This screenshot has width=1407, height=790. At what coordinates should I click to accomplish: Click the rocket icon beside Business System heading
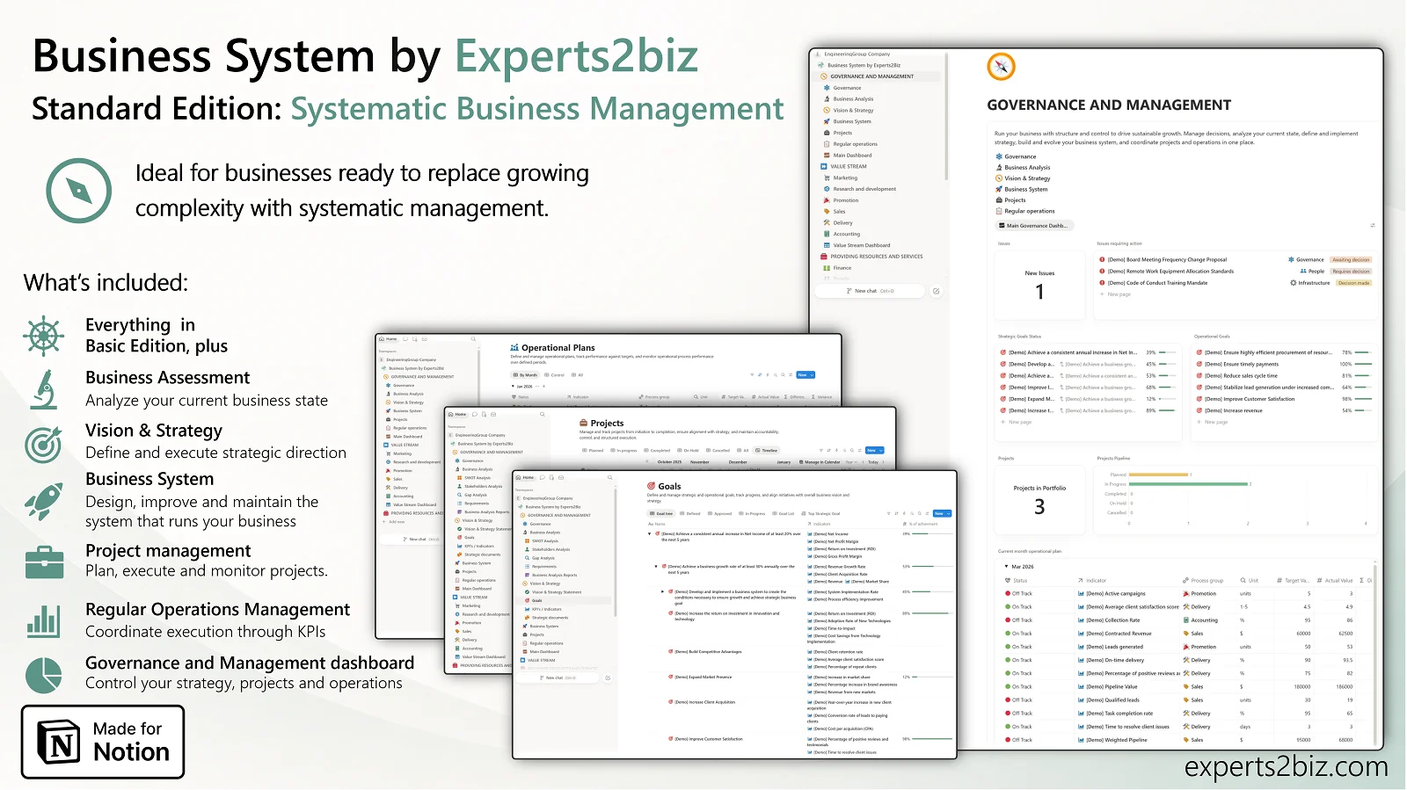click(43, 501)
